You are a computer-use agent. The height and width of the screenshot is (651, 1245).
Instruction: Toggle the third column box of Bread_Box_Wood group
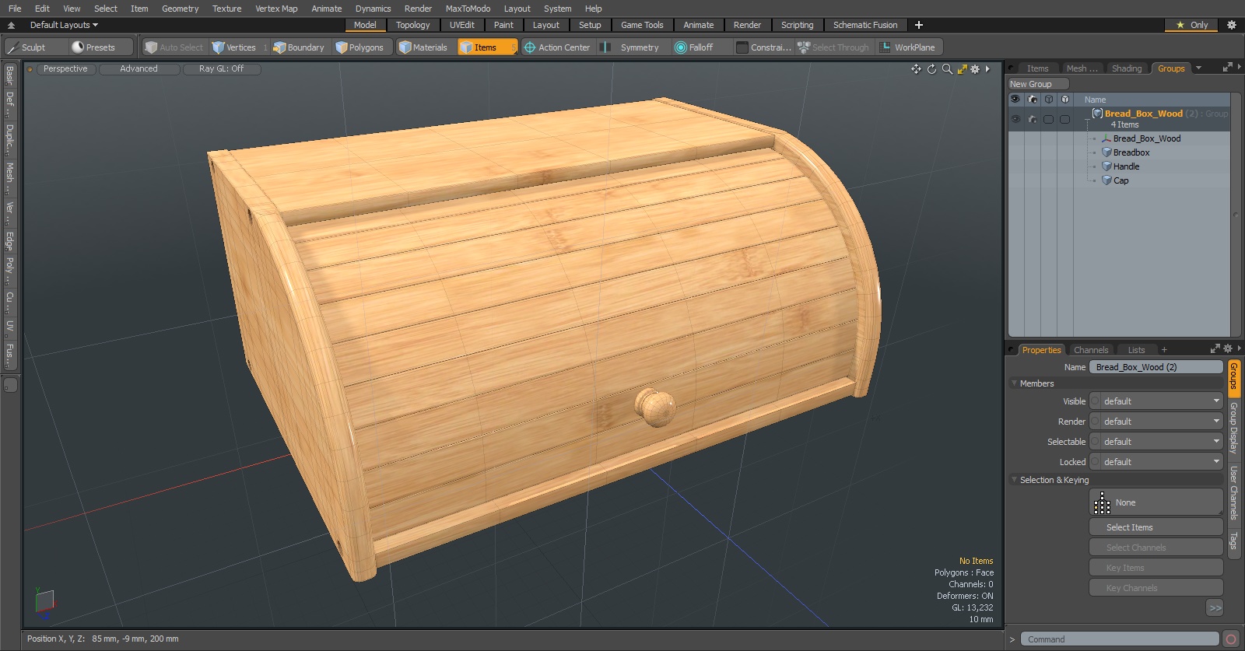[x=1049, y=119]
